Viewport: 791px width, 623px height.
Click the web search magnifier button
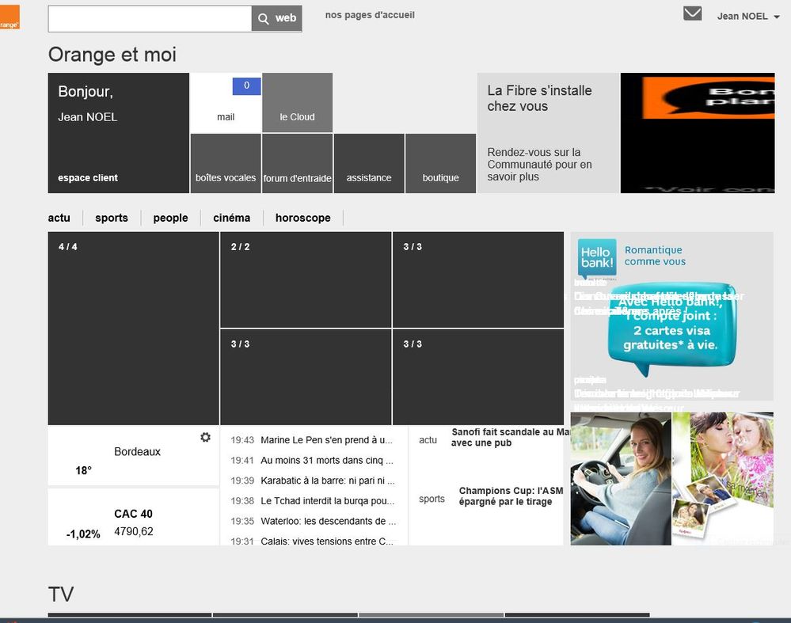[276, 19]
